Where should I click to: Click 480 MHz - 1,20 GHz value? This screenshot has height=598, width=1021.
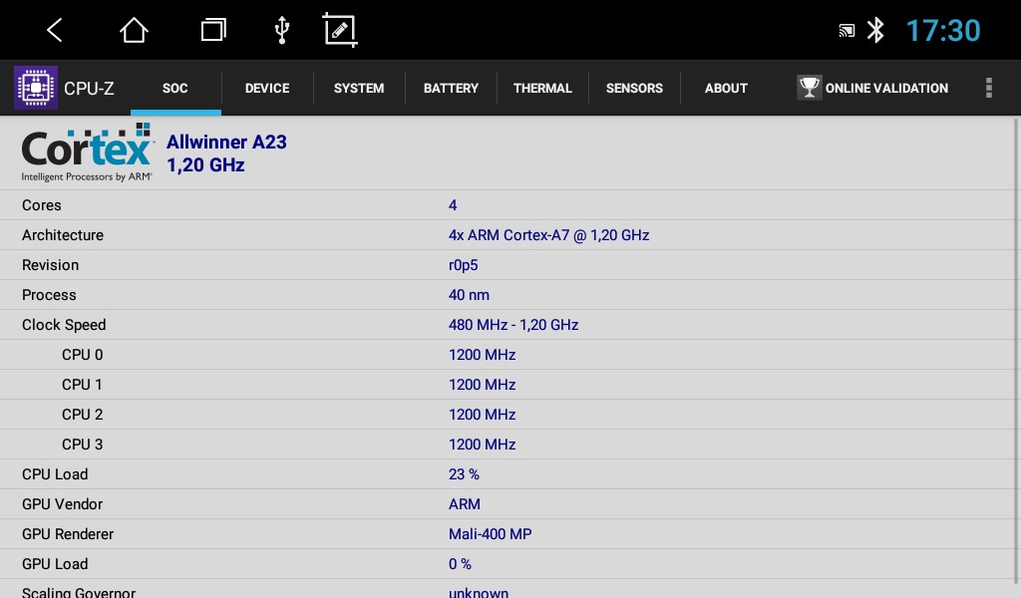[x=513, y=325]
